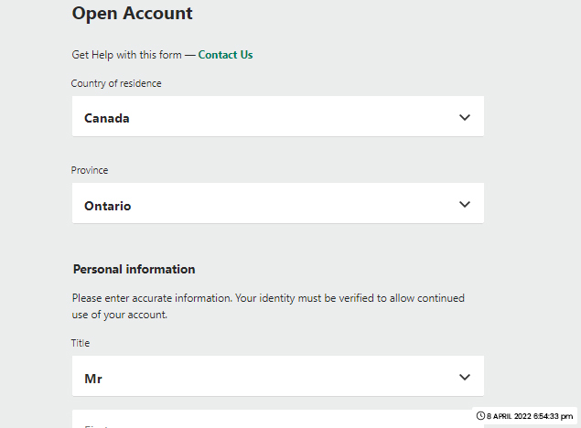This screenshot has width=581, height=428.
Task: Select the Canada value in country dropdown
Action: pyautogui.click(x=107, y=119)
